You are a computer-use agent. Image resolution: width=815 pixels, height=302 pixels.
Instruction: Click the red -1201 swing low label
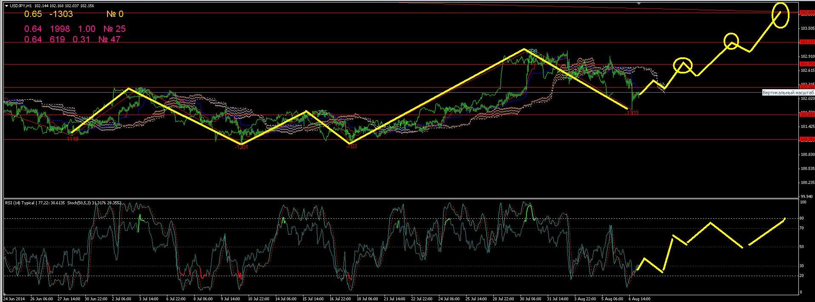[241, 147]
